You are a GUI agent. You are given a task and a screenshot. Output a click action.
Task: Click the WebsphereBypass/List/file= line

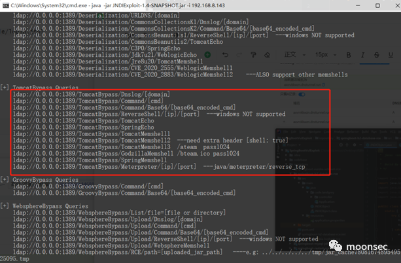[120, 213]
